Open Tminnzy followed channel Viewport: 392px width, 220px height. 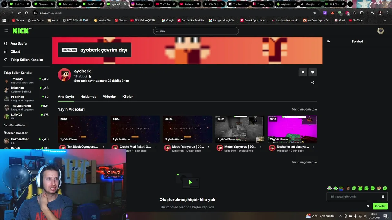(26, 81)
